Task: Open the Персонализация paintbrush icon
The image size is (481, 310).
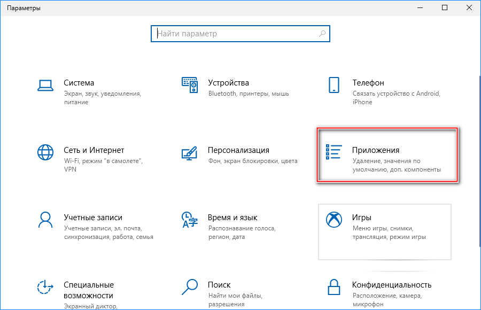Action: [x=190, y=152]
